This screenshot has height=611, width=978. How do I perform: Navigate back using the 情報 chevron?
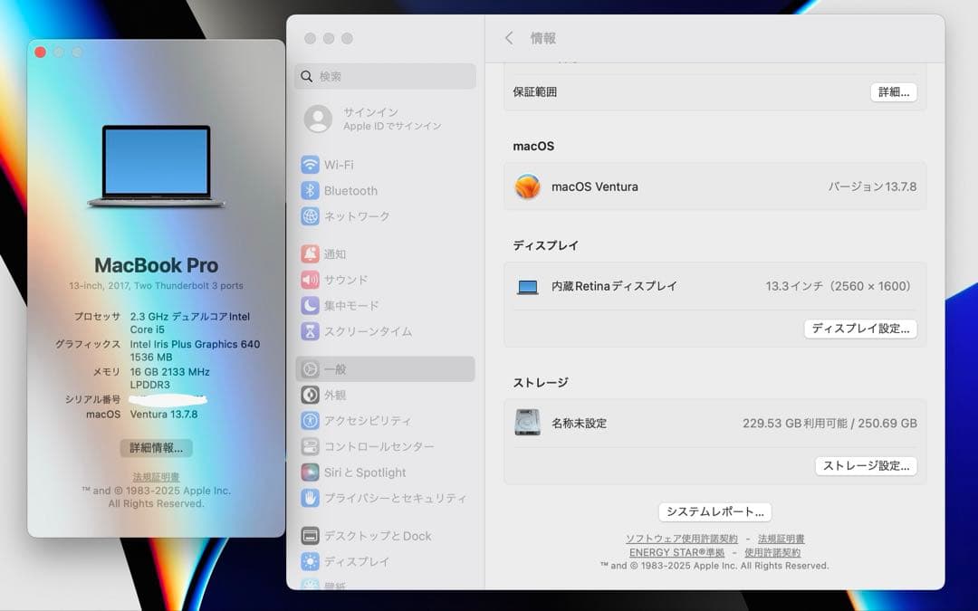coord(510,38)
